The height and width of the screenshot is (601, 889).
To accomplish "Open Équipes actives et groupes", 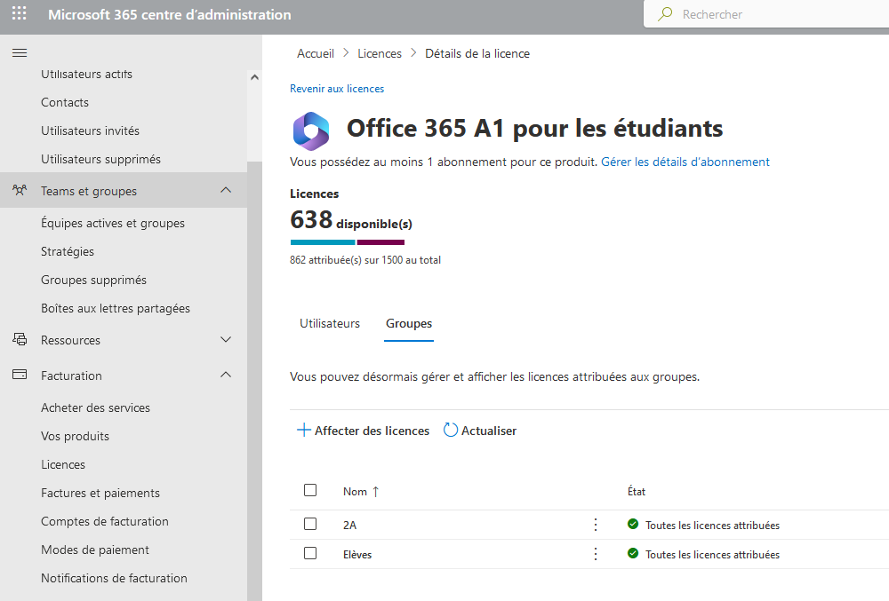I will pyautogui.click(x=113, y=223).
